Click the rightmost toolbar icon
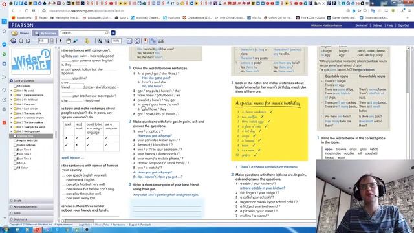414x233 pixels. point(161,41)
